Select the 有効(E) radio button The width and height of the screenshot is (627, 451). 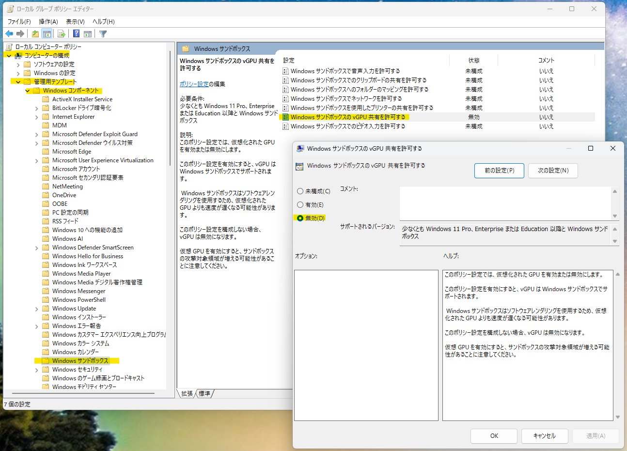(300, 205)
